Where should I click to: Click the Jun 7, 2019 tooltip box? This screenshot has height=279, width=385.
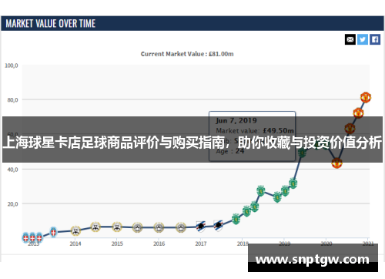pyautogui.click(x=252, y=136)
